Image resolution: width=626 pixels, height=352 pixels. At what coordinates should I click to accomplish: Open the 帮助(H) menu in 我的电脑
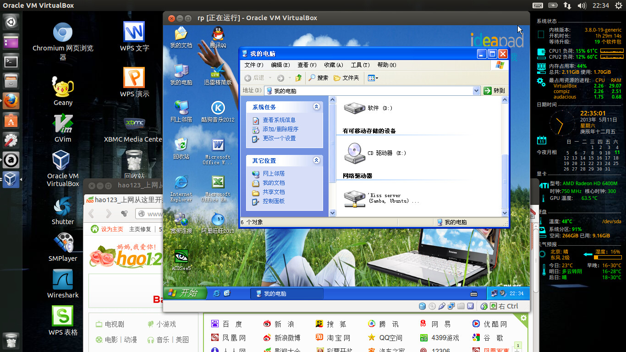click(387, 65)
